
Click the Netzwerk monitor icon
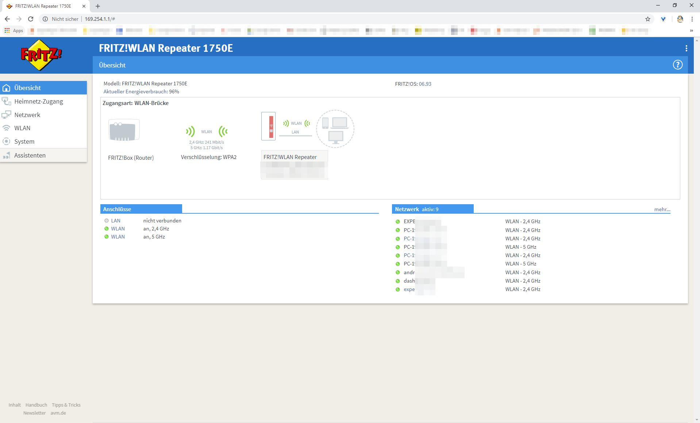coord(6,115)
